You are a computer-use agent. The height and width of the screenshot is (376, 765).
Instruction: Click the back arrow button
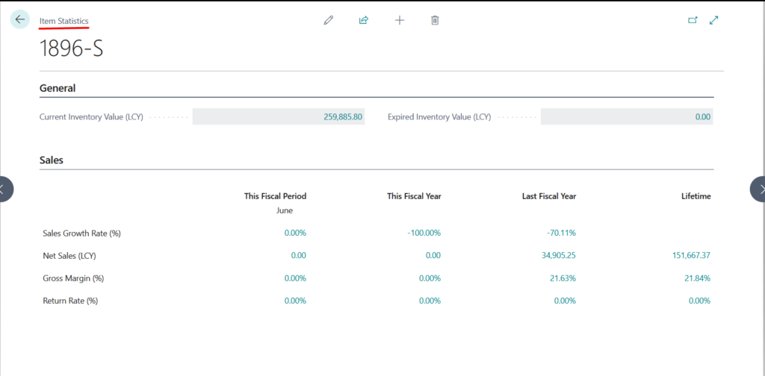(19, 19)
